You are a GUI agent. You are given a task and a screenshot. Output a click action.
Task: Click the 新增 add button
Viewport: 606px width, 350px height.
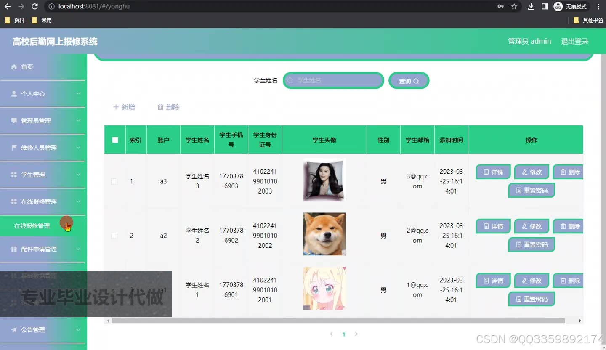point(124,107)
